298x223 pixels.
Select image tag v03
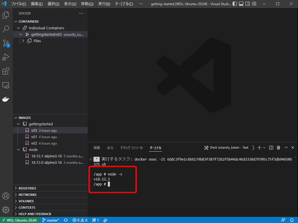[x=50, y=131]
